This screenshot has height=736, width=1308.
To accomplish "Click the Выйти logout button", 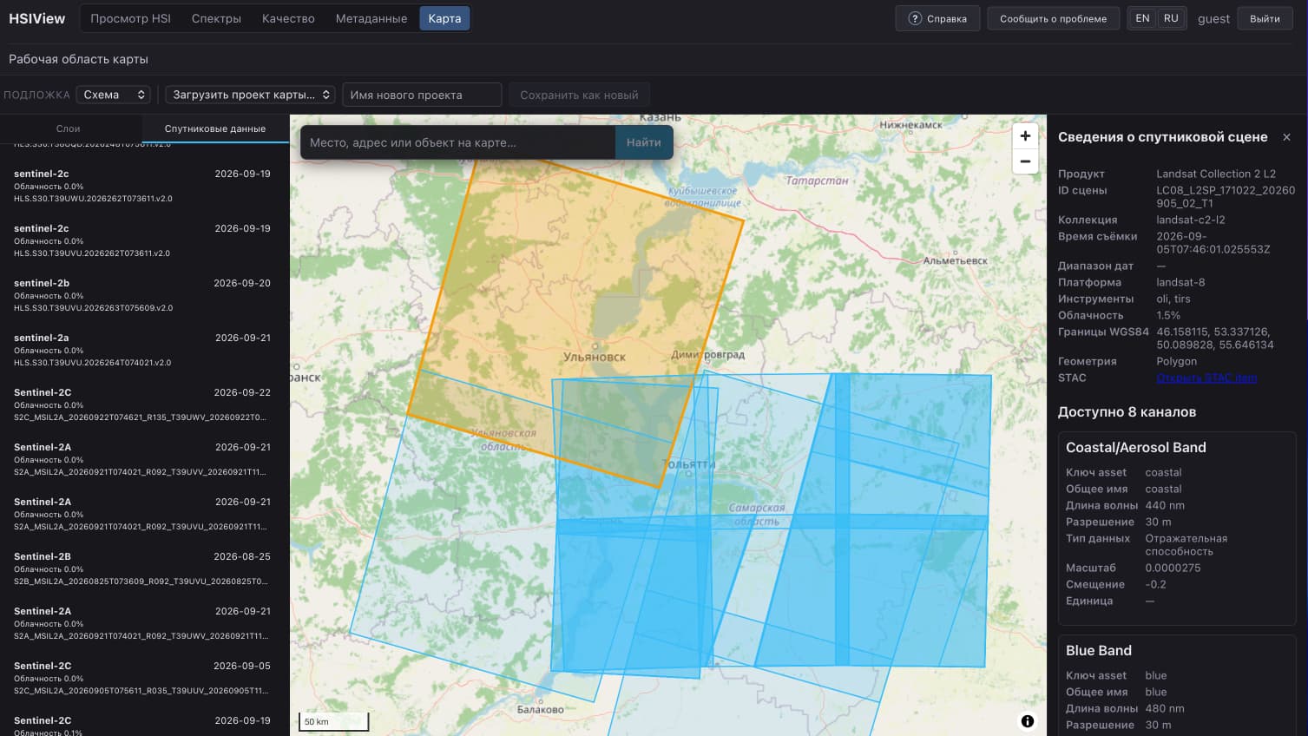I will [1265, 18].
